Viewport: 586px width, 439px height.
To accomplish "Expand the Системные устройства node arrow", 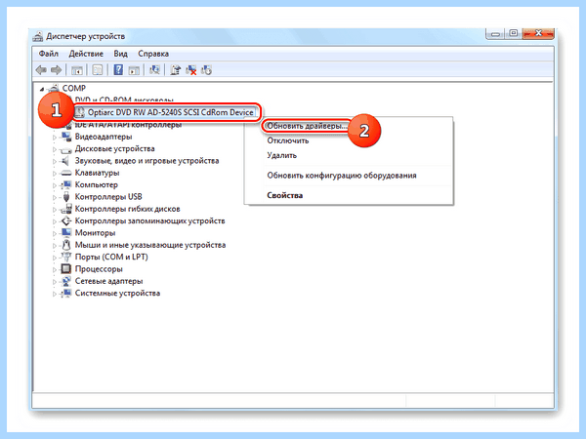I will [55, 294].
